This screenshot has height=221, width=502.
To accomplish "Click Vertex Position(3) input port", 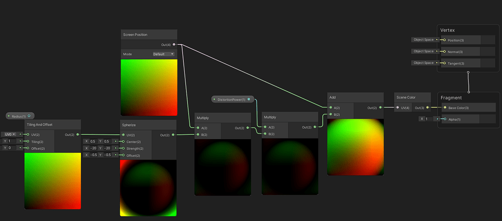I will 444,40.
